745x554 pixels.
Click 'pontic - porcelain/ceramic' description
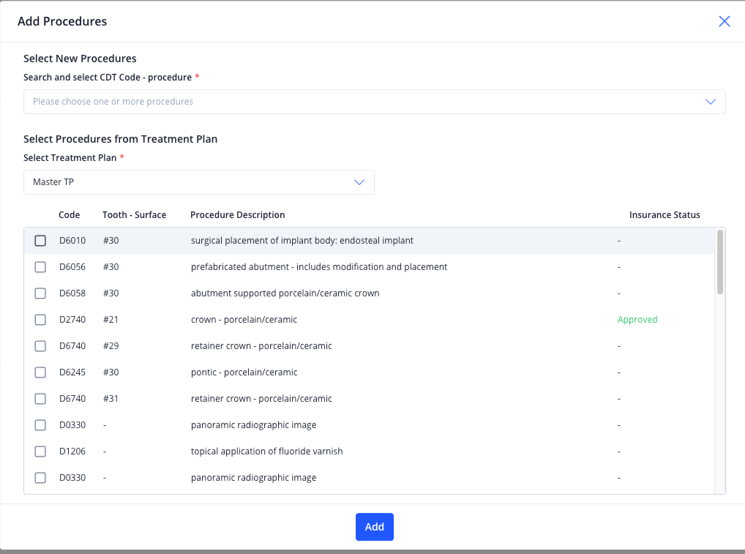click(244, 373)
